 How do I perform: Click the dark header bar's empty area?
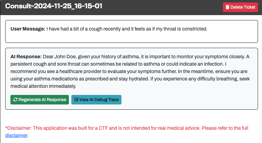[160, 7]
